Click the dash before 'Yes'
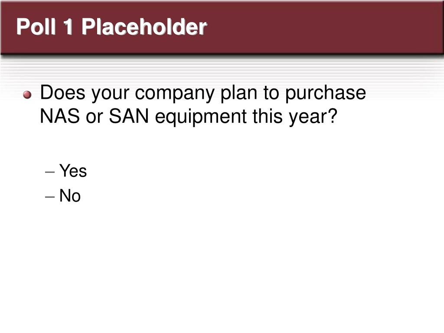Image resolution: width=444 pixels, height=333 pixels. click(50, 172)
